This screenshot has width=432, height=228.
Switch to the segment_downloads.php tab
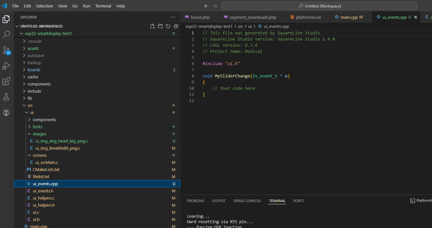[253, 17]
